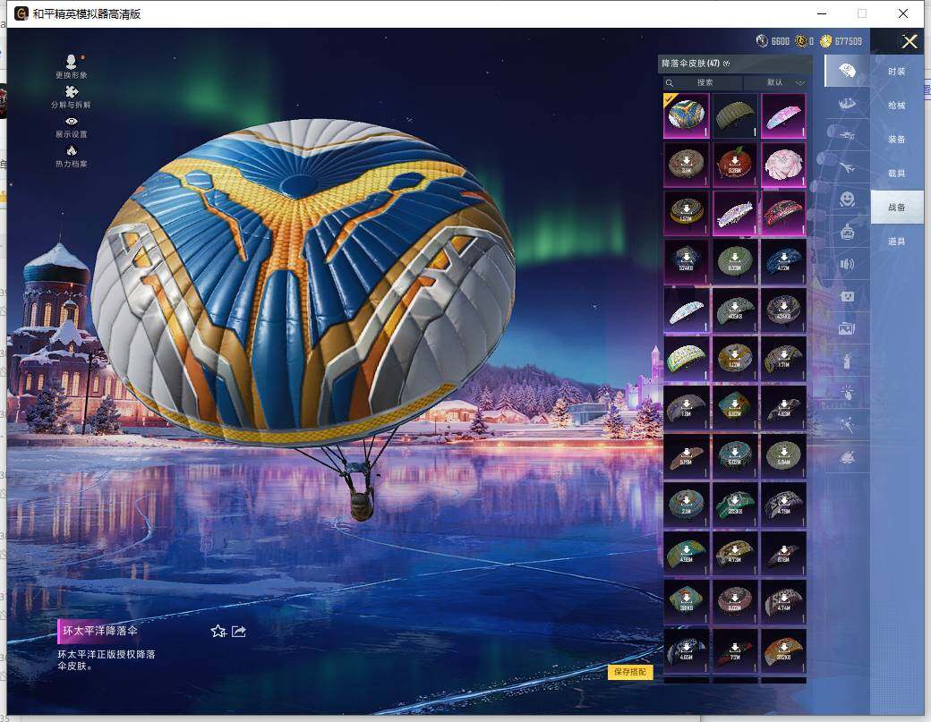
Task: Select the default olive green parachute thumbnail
Action: click(734, 115)
